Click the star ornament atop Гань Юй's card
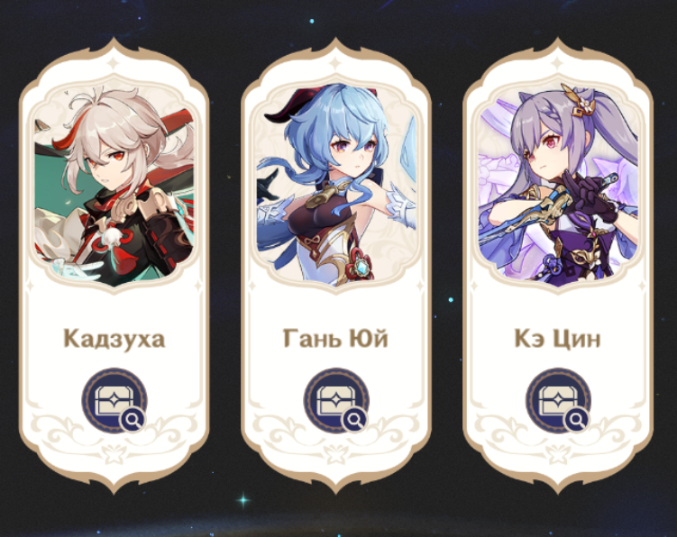 click(336, 62)
